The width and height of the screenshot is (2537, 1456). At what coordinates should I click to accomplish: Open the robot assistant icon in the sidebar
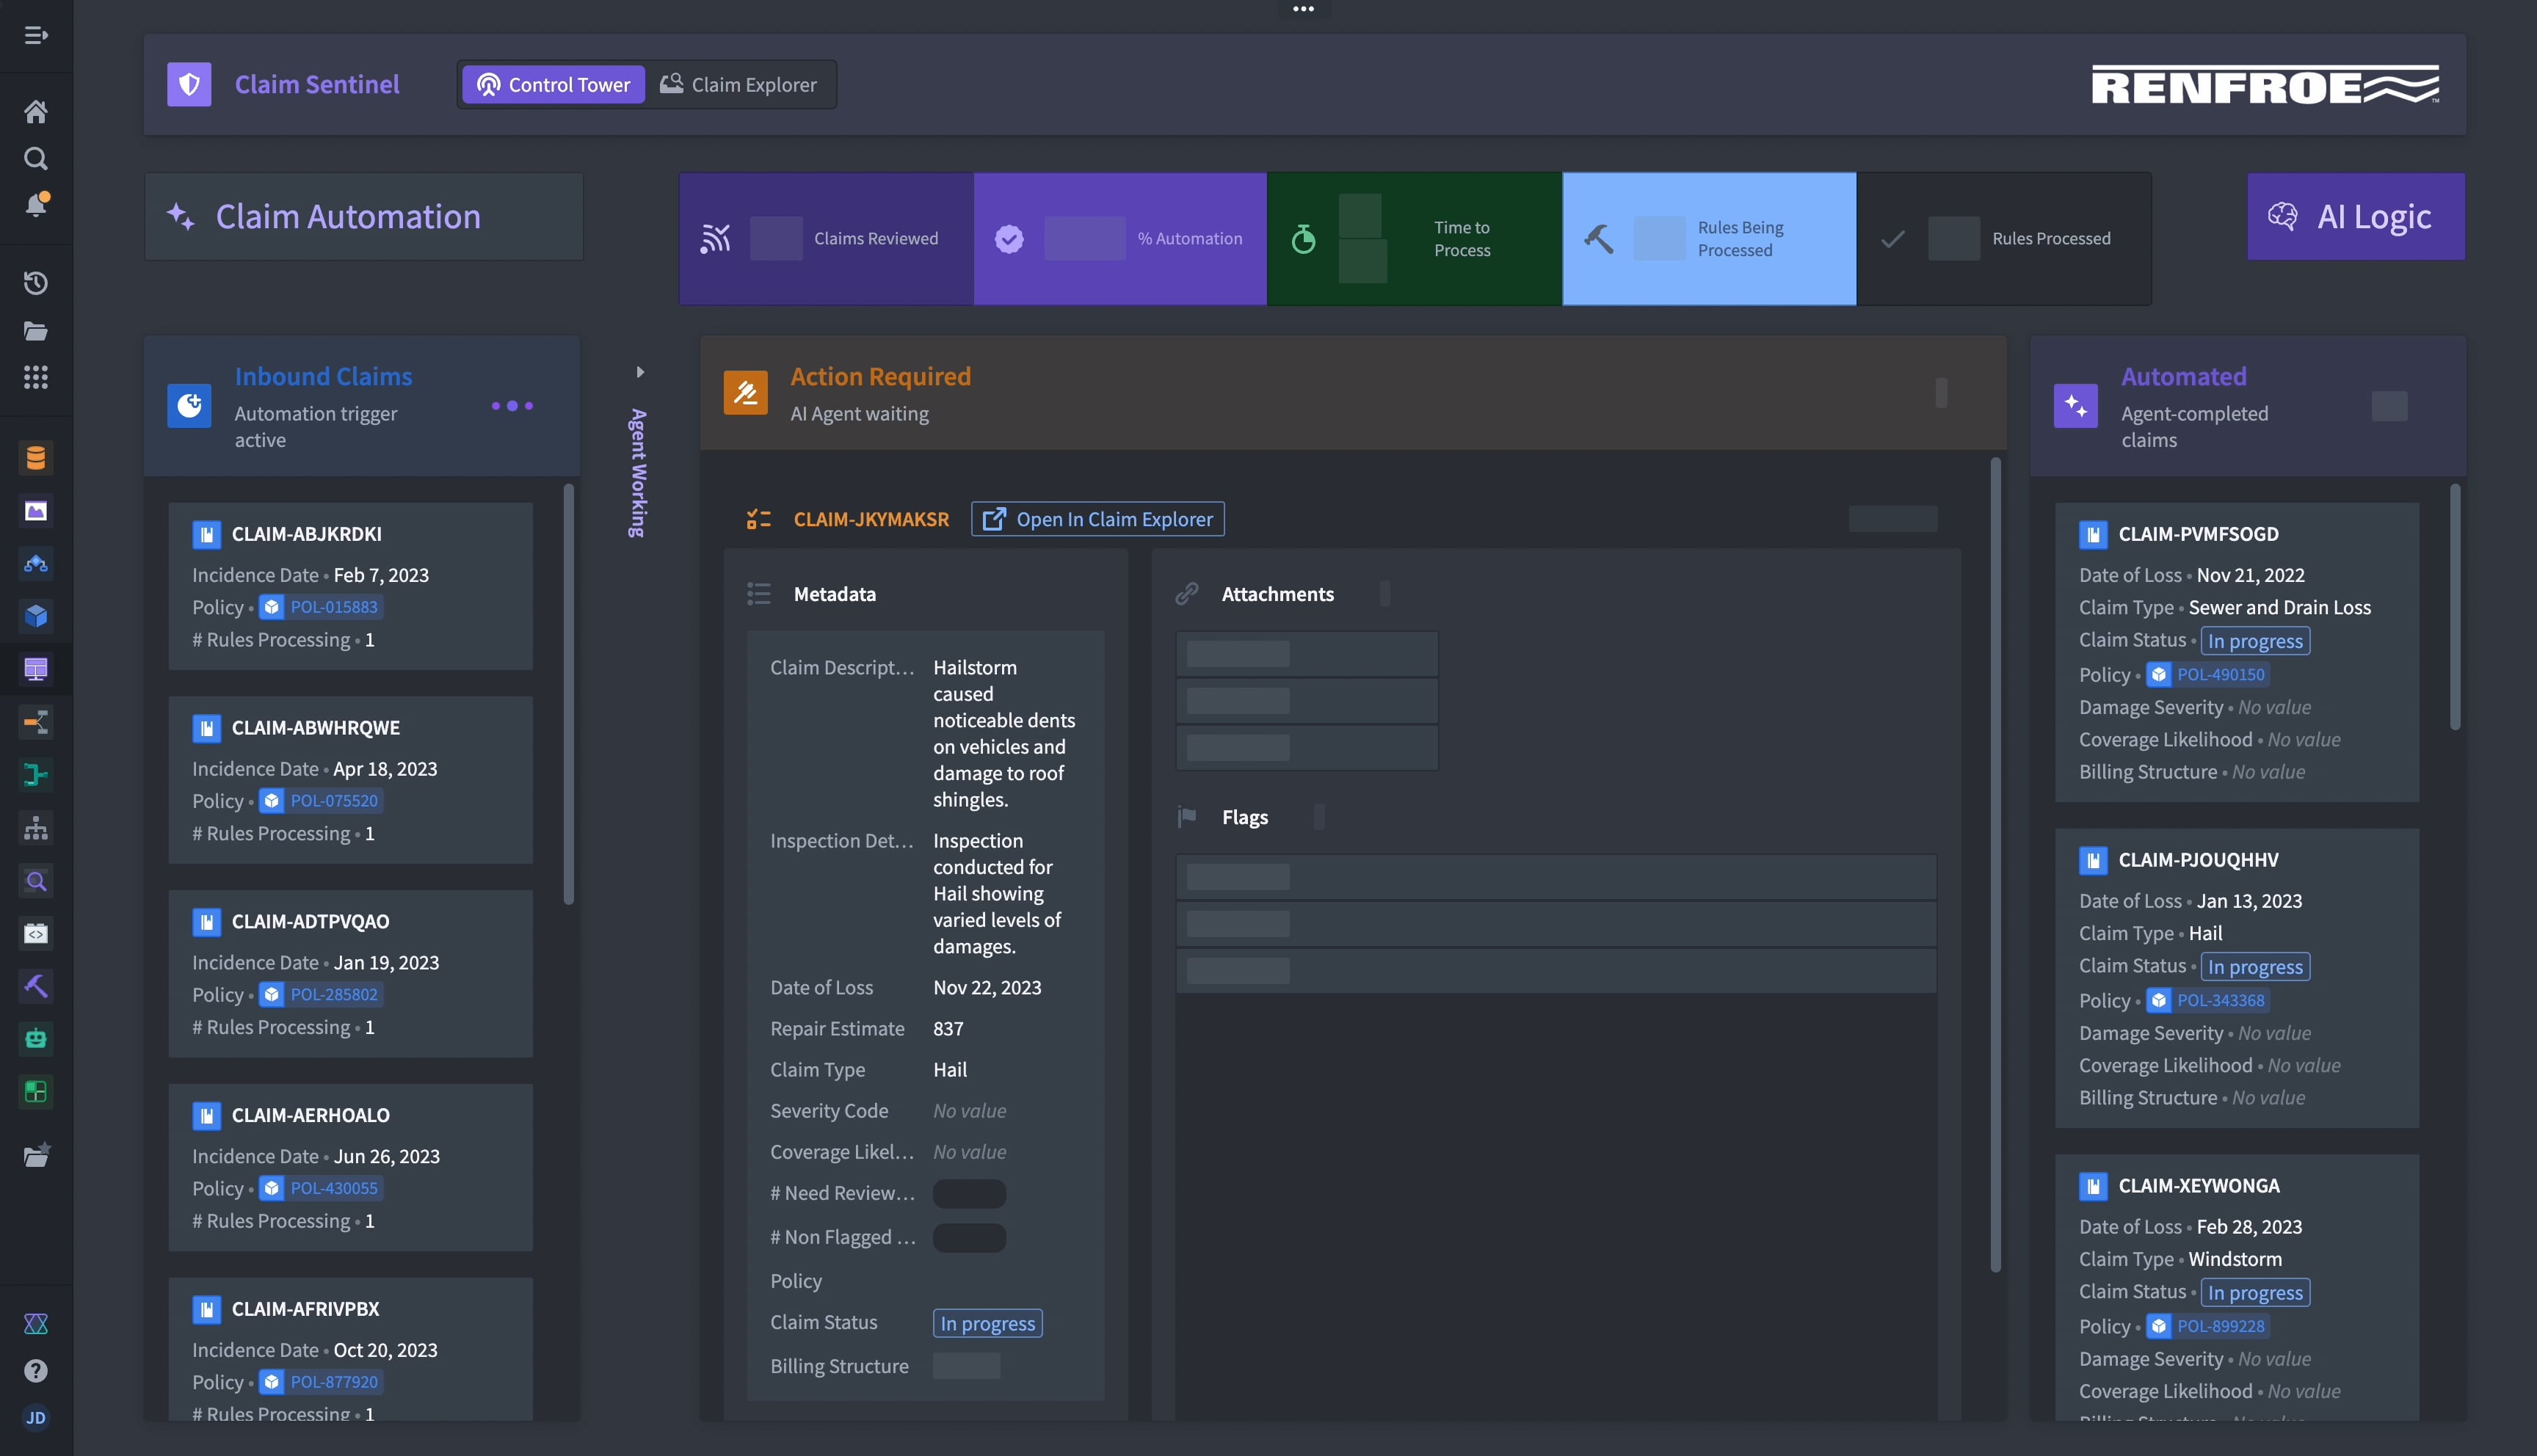click(x=36, y=1039)
